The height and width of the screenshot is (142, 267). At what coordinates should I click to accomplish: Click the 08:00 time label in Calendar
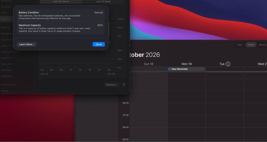tap(125, 127)
